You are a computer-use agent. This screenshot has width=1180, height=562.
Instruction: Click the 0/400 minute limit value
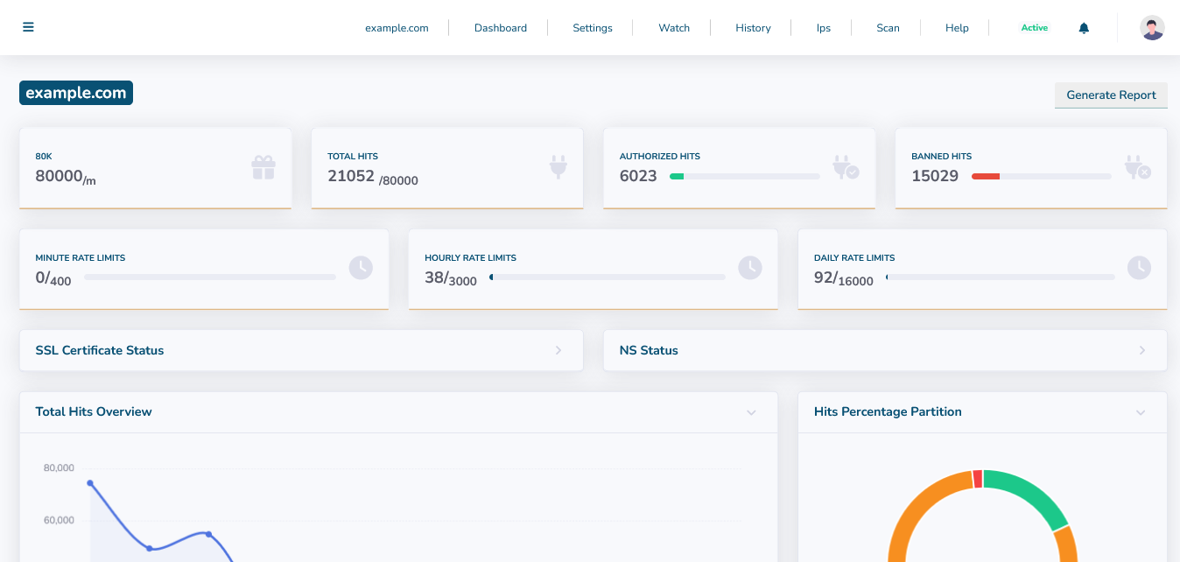53,279
